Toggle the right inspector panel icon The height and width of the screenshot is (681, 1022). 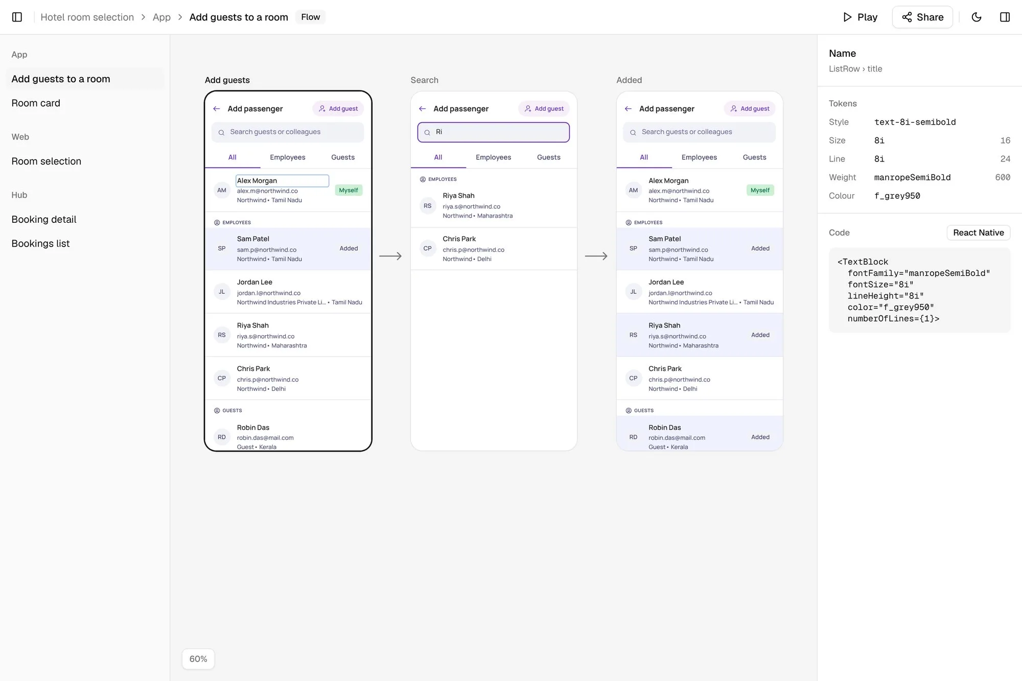(1005, 17)
